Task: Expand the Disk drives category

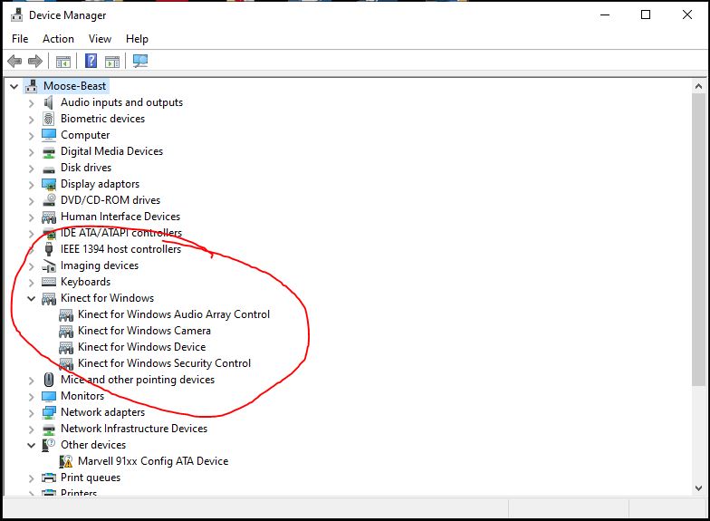Action: (x=31, y=169)
